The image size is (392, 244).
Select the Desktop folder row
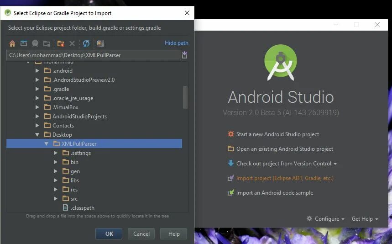94,135
